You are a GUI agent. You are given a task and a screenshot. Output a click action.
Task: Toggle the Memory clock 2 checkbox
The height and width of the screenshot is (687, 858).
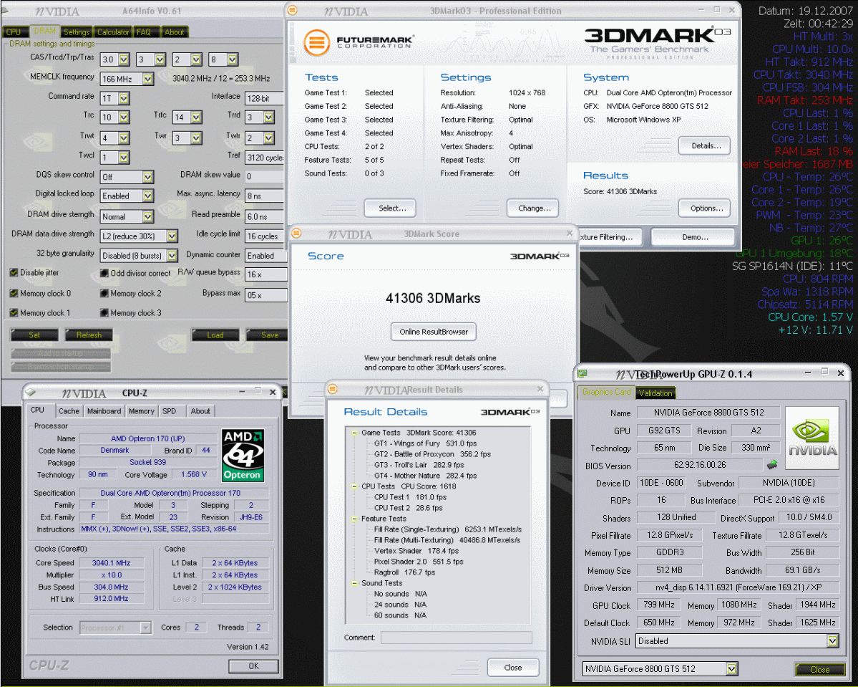[x=104, y=293]
